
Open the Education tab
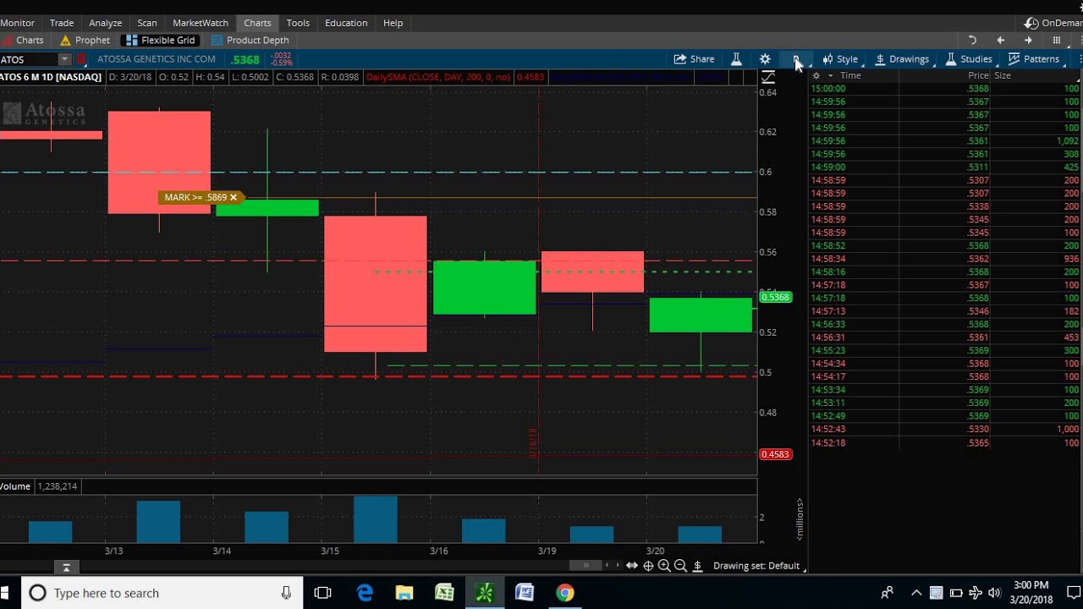[x=346, y=23]
